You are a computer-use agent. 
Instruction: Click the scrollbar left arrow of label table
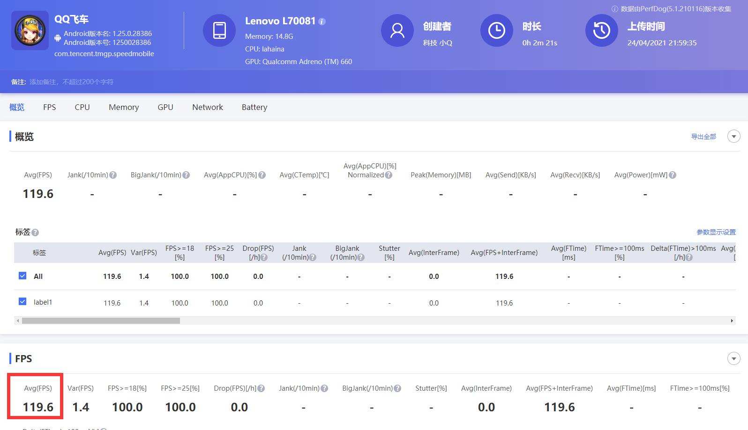pyautogui.click(x=18, y=321)
